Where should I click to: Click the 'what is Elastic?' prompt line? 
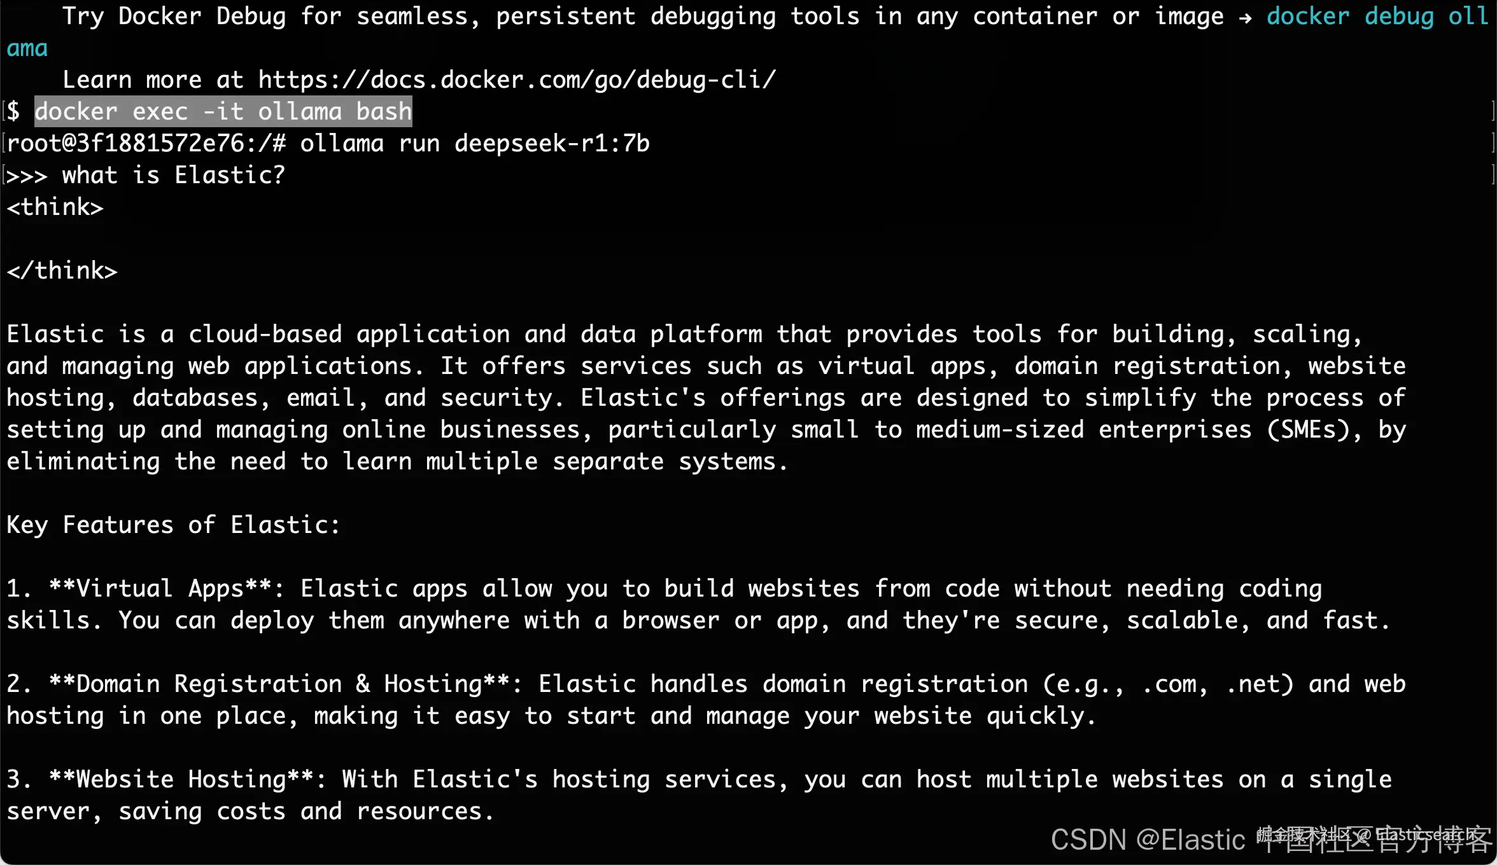[174, 176]
